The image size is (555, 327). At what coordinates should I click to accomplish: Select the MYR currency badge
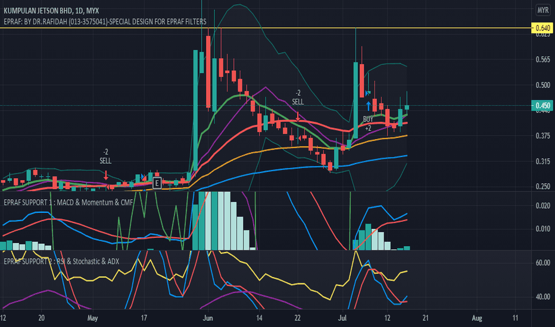pos(543,10)
